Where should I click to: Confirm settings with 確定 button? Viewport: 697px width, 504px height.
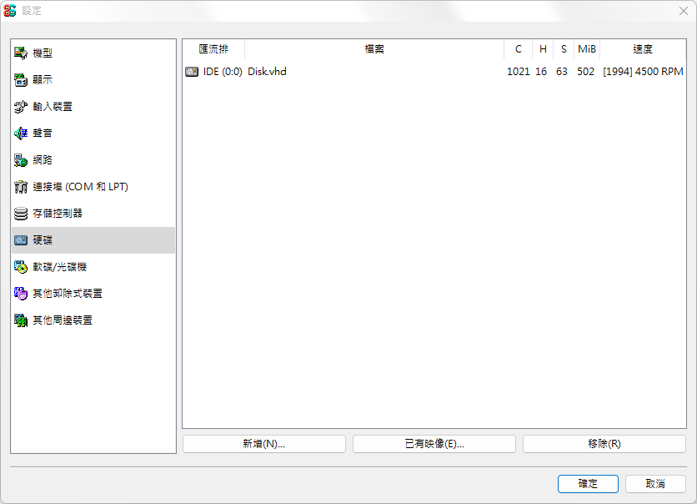click(588, 484)
